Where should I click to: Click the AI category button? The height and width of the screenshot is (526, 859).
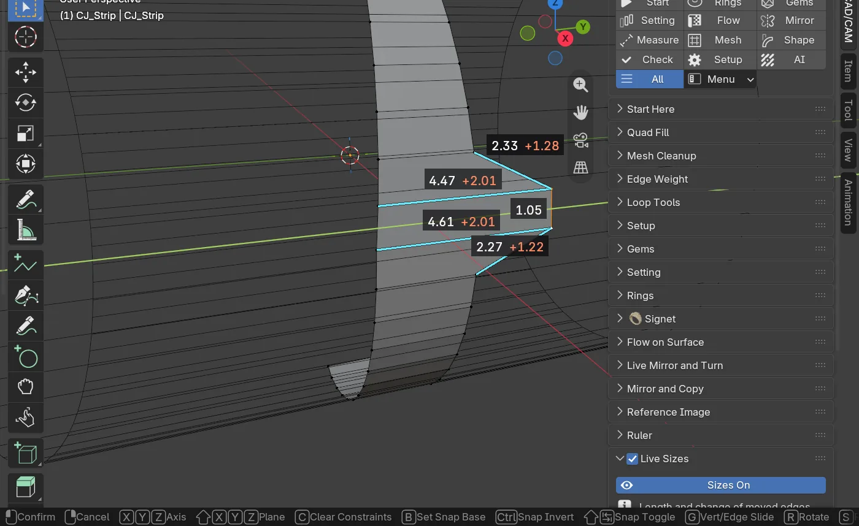792,59
